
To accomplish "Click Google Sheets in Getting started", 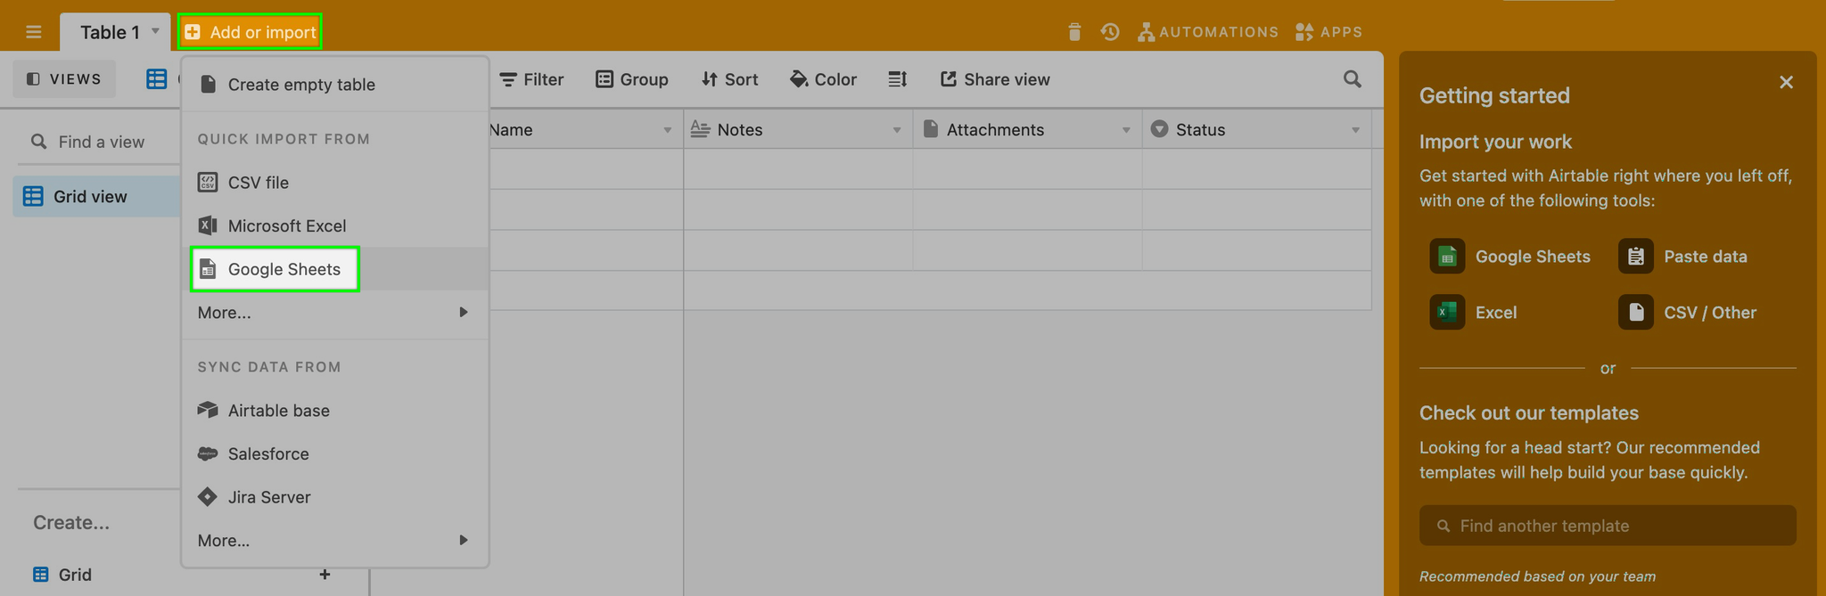I will 1510,257.
